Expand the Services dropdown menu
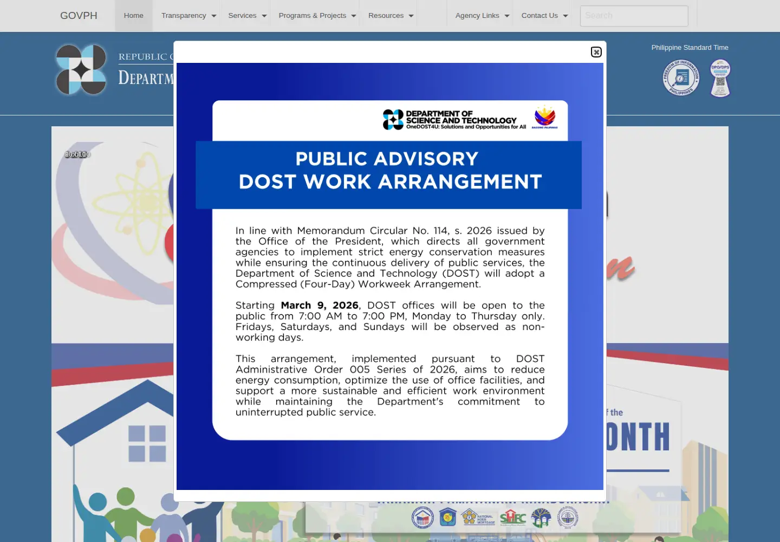The height and width of the screenshot is (542, 780). pos(248,16)
